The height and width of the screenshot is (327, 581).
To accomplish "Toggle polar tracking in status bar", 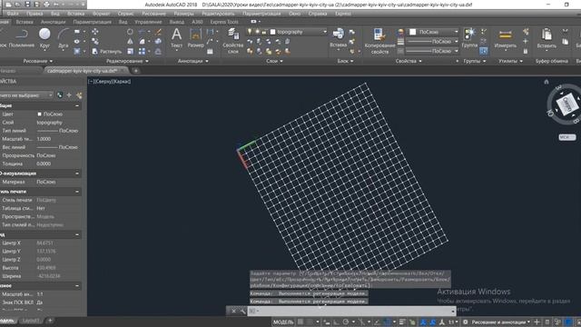I will tap(346, 322).
